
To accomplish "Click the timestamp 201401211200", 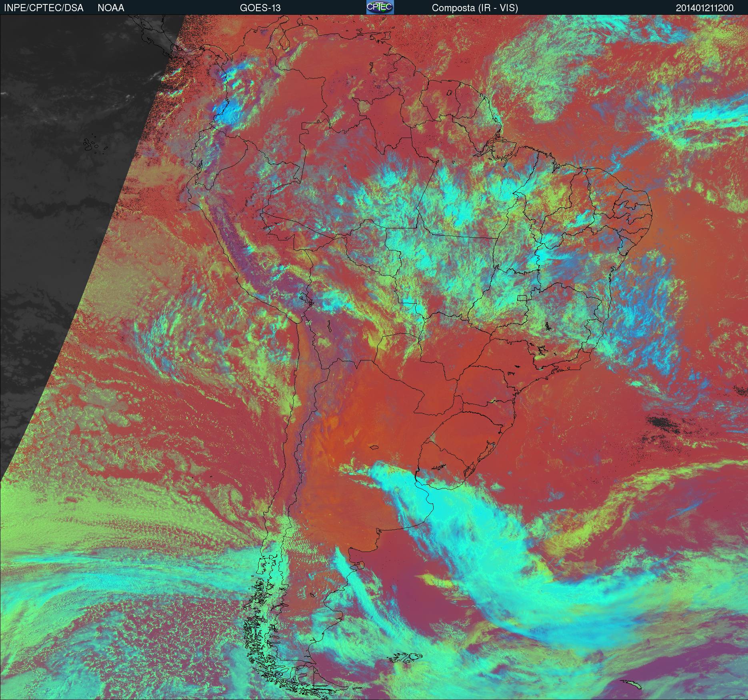I will 705,8.
